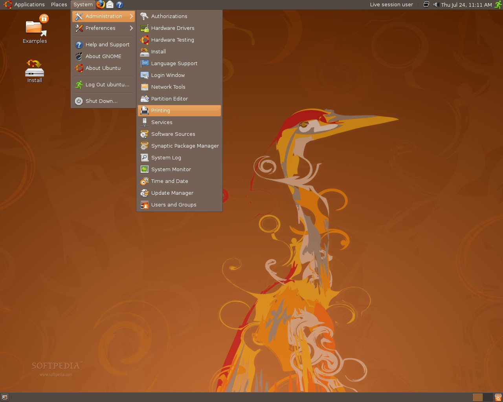503x402 pixels.
Task: Open the Applications menu
Action: pos(24,5)
